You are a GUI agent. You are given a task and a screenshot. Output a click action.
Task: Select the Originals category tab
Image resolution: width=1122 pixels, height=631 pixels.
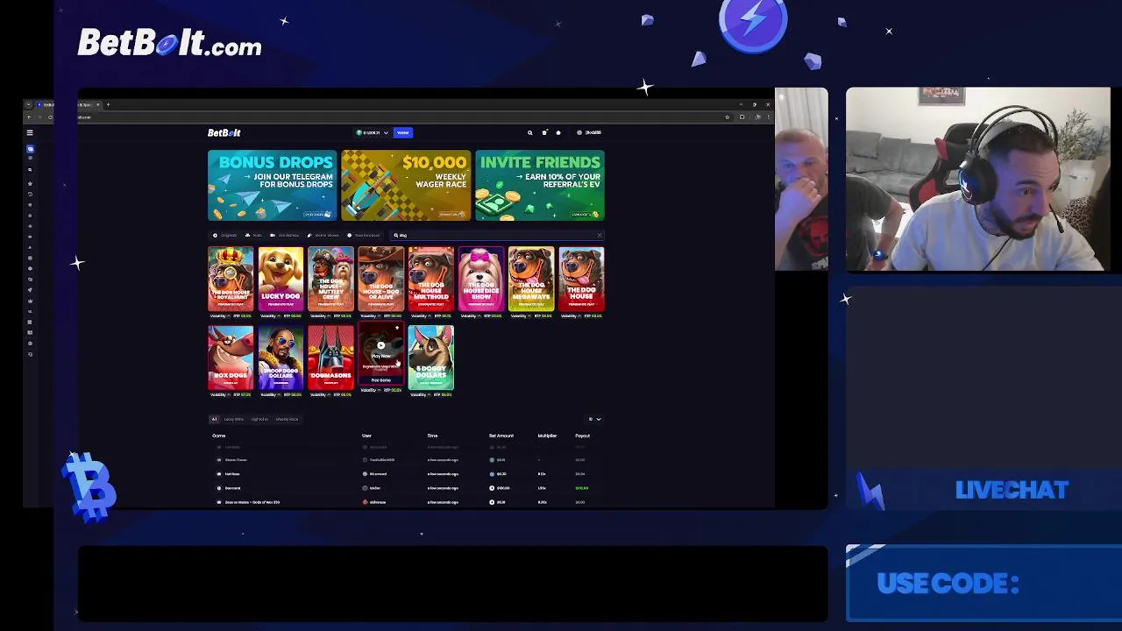point(225,235)
